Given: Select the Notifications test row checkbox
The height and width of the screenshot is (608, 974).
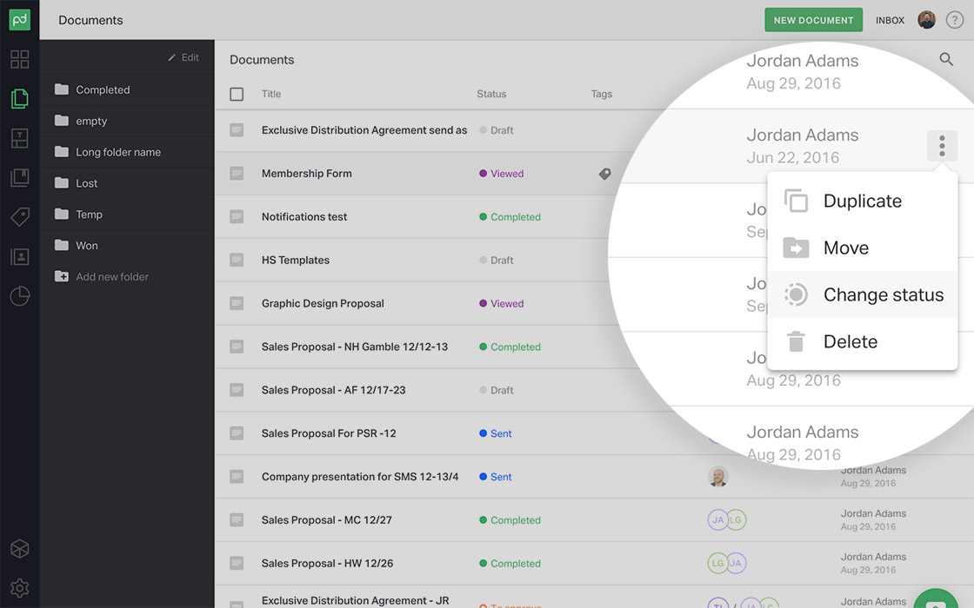Looking at the screenshot, I should [237, 216].
